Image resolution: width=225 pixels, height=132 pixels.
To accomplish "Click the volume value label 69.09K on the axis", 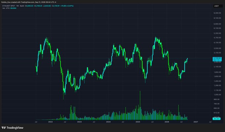I will [217, 119].
